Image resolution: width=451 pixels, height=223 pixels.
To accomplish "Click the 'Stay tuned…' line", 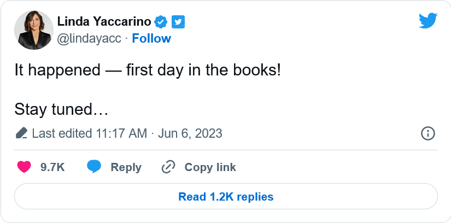I will pyautogui.click(x=61, y=109).
